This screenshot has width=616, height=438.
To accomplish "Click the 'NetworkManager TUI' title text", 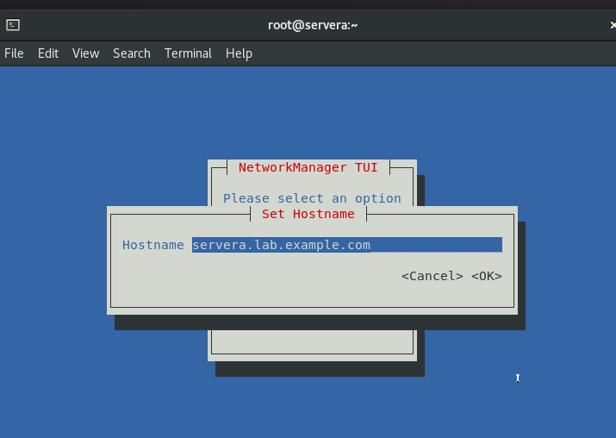I will pyautogui.click(x=308, y=167).
